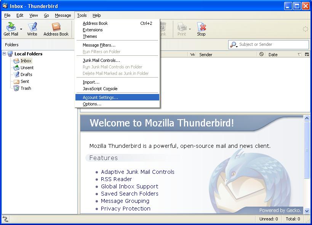Screen dimensions: 312x225
Task: Open the Edit menu
Action: coord(20,15)
